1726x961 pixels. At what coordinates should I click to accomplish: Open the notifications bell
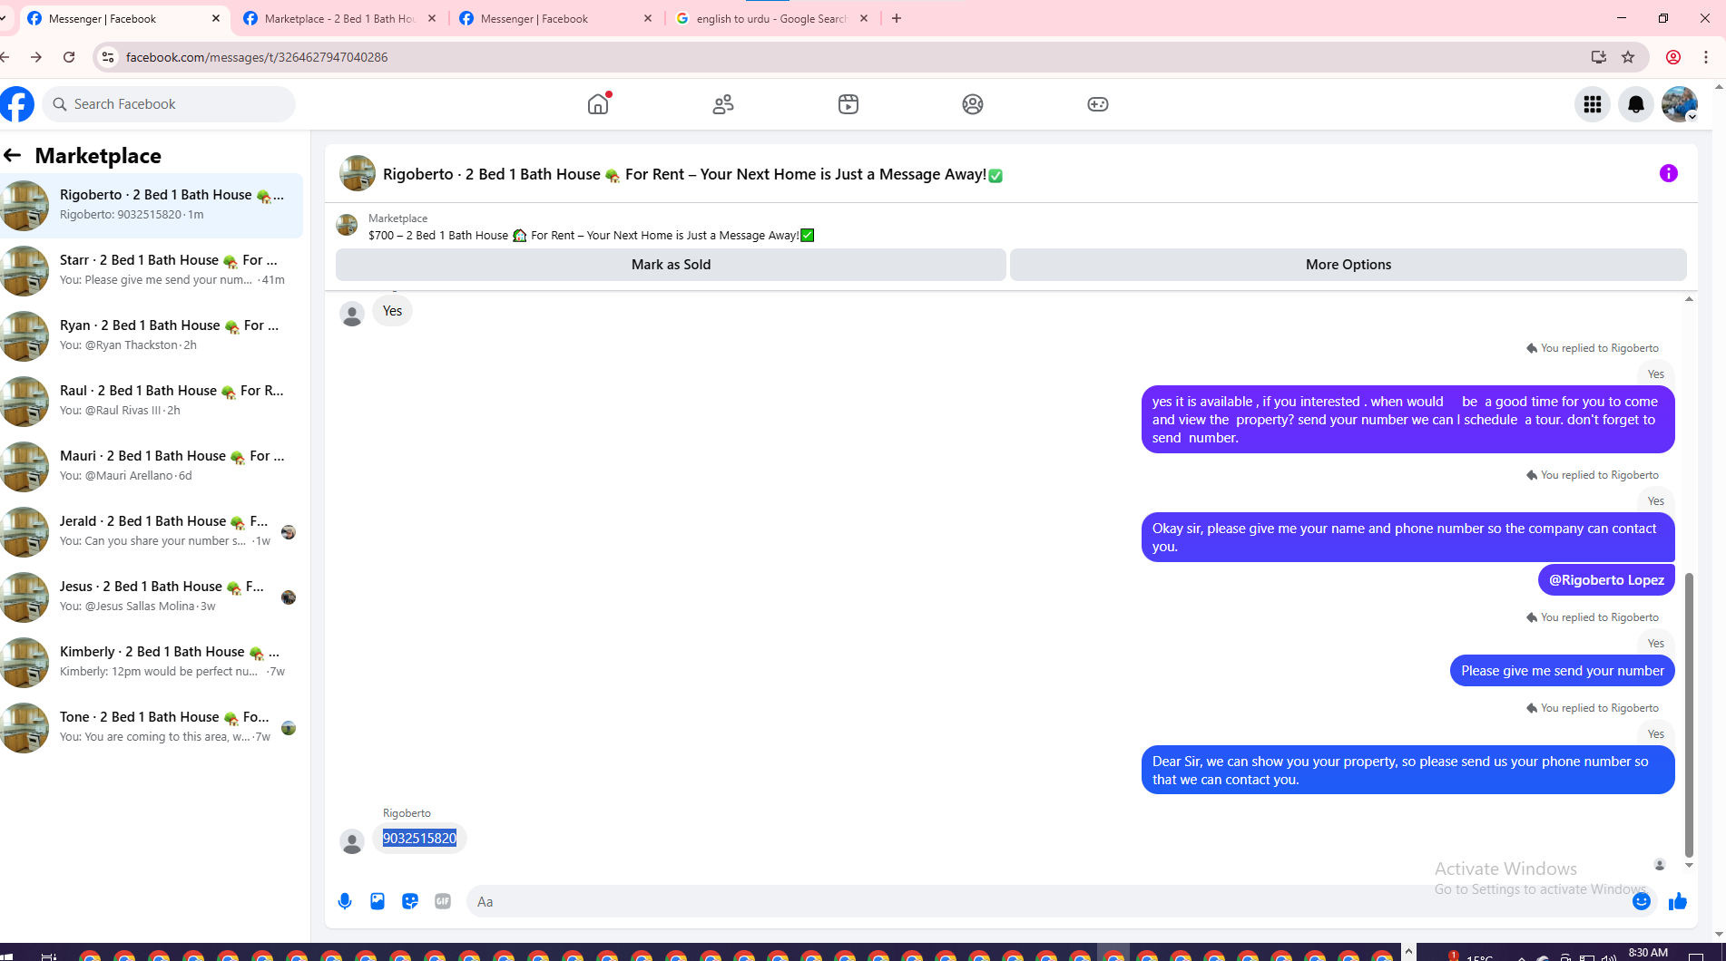[1636, 104]
